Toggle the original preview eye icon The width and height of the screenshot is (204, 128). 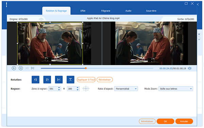click(x=41, y=19)
